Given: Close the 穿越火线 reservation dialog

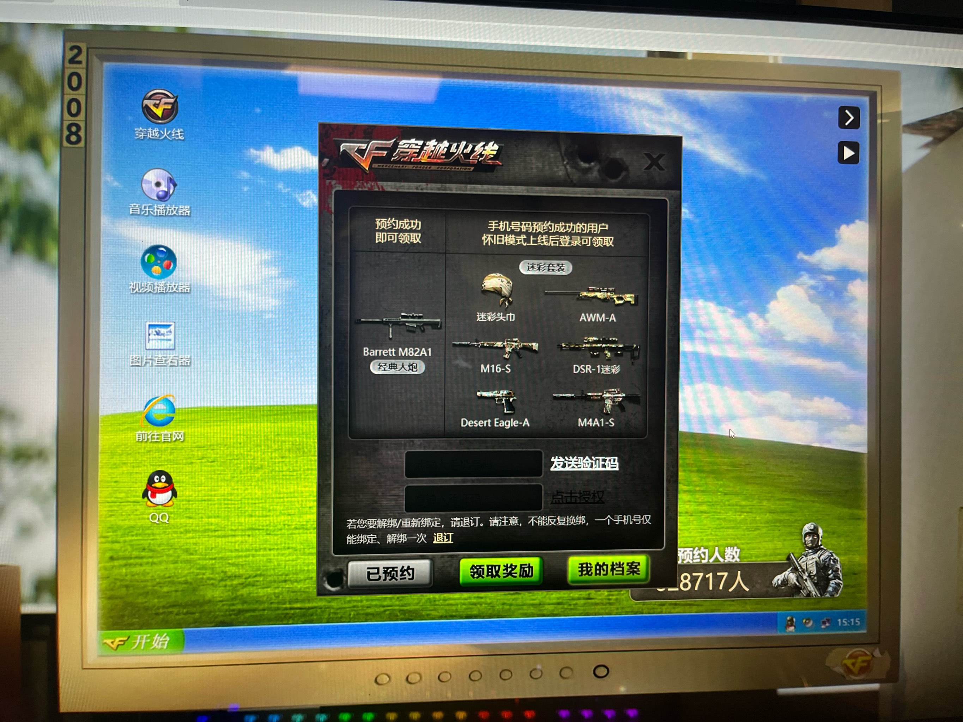Looking at the screenshot, I should [x=654, y=162].
